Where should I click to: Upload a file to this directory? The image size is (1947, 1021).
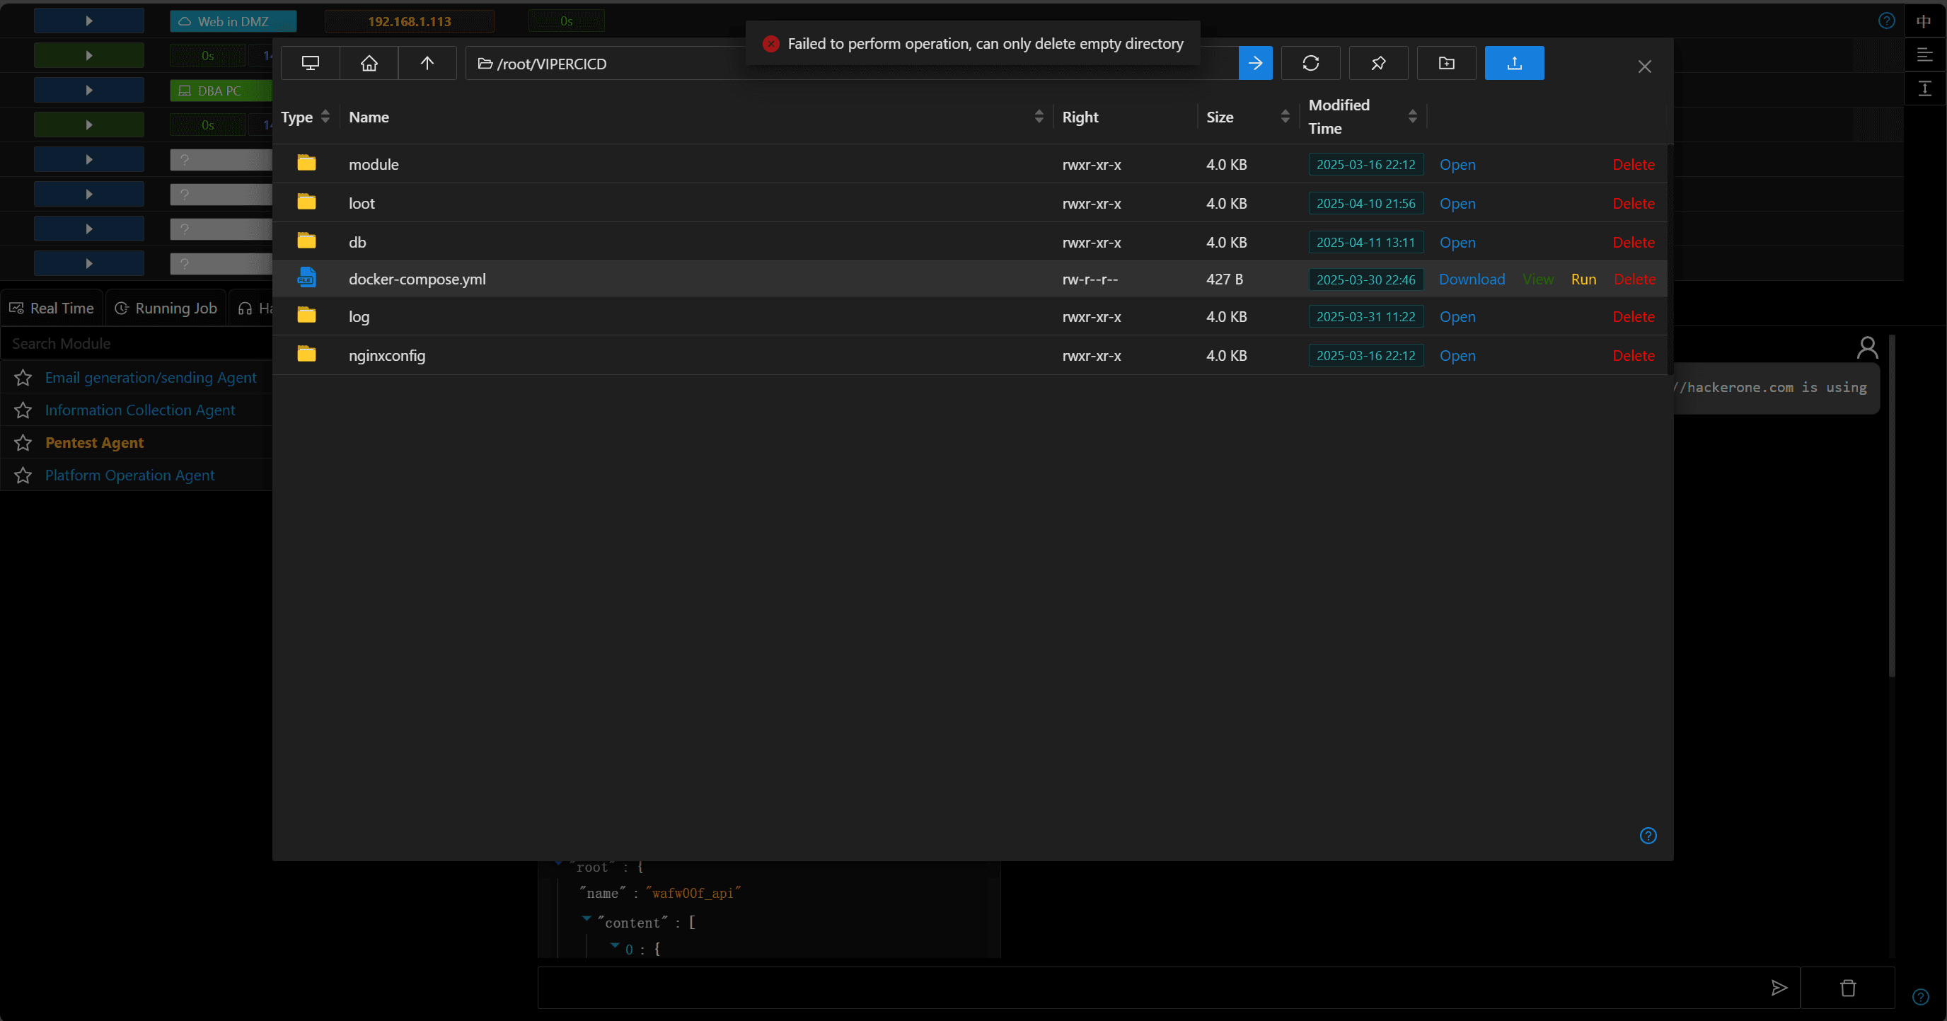(1515, 64)
